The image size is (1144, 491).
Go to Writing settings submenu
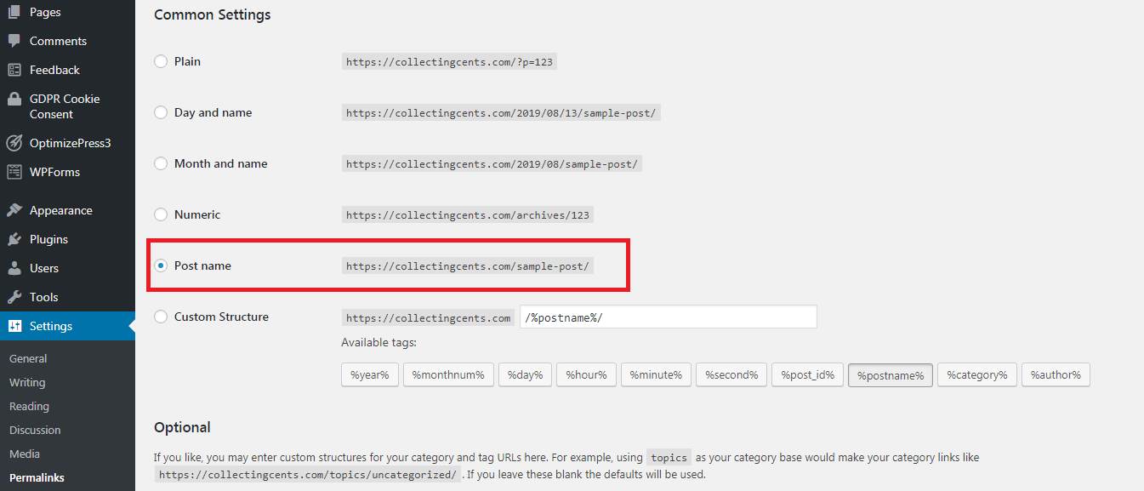(27, 383)
